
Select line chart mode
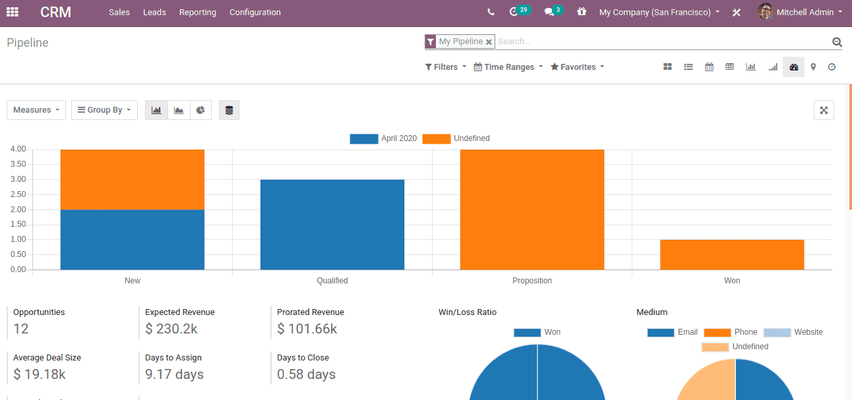click(179, 110)
